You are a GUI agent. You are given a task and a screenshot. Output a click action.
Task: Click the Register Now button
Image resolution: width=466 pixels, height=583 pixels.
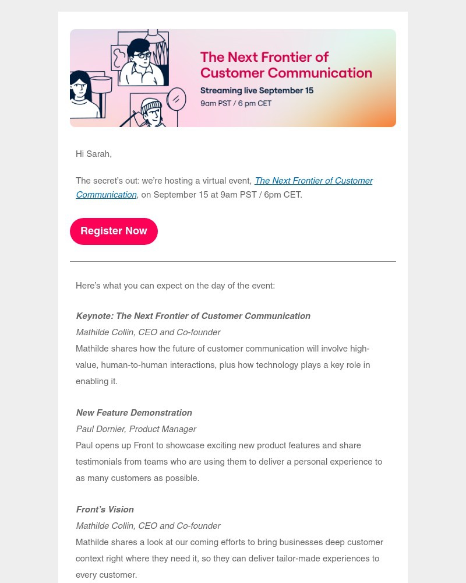pos(114,231)
